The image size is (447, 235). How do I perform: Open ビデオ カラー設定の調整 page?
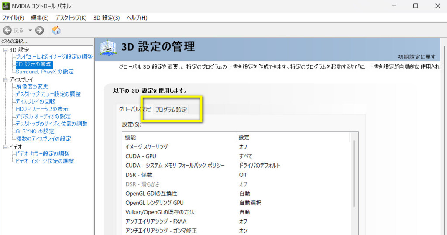tap(42, 153)
